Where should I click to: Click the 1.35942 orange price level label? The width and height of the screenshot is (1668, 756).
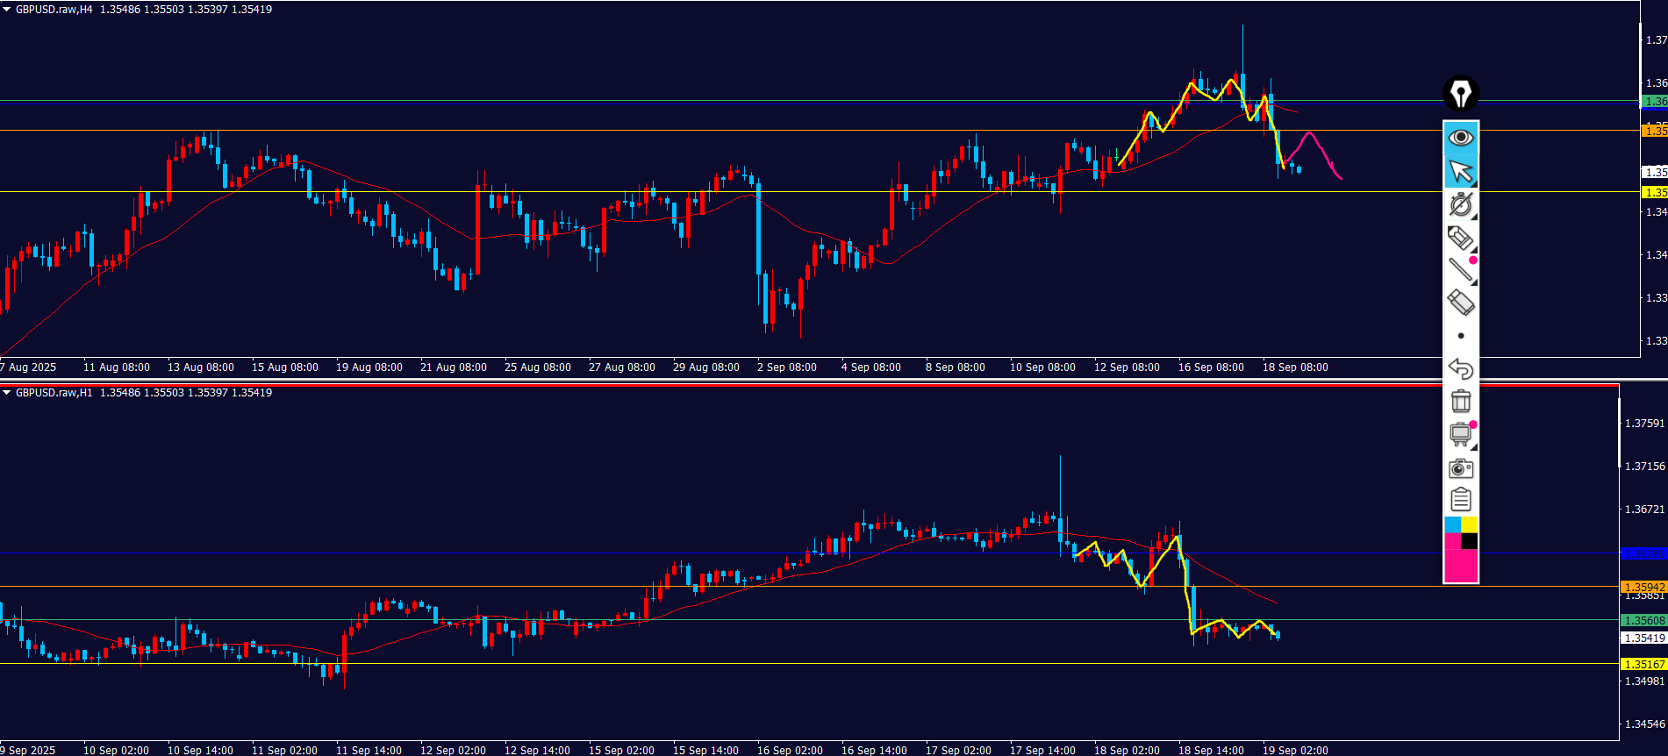1643,587
